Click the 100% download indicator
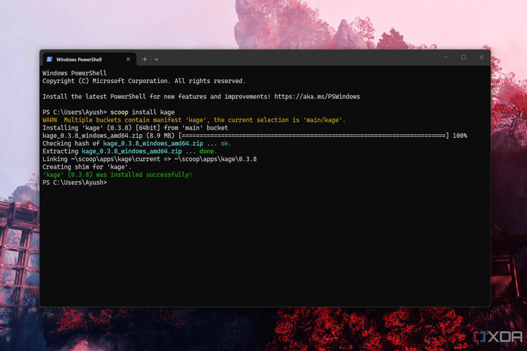527x351 pixels. click(460, 135)
